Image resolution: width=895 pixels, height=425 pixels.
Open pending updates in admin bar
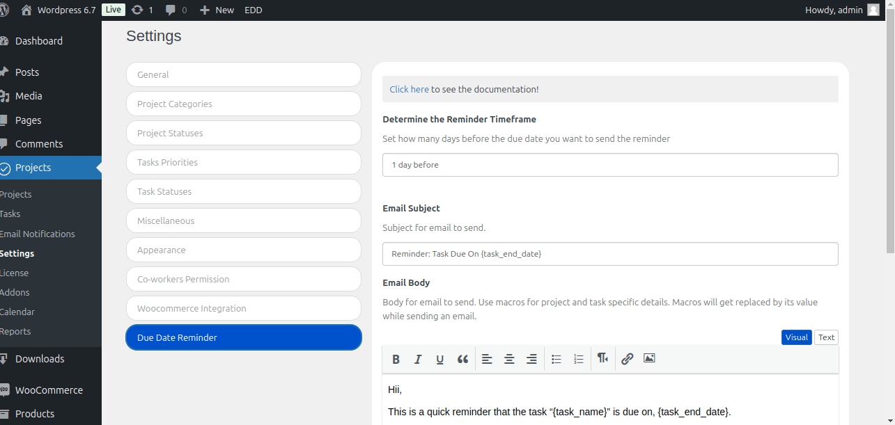tap(142, 10)
